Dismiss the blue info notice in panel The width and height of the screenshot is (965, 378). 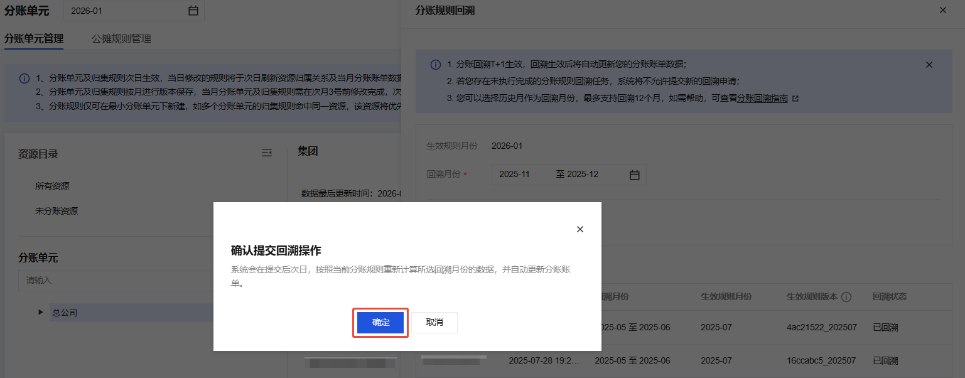click(x=929, y=65)
